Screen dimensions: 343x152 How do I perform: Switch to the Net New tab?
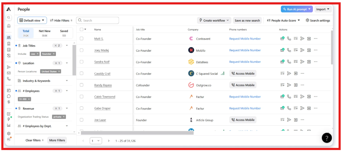(45, 33)
